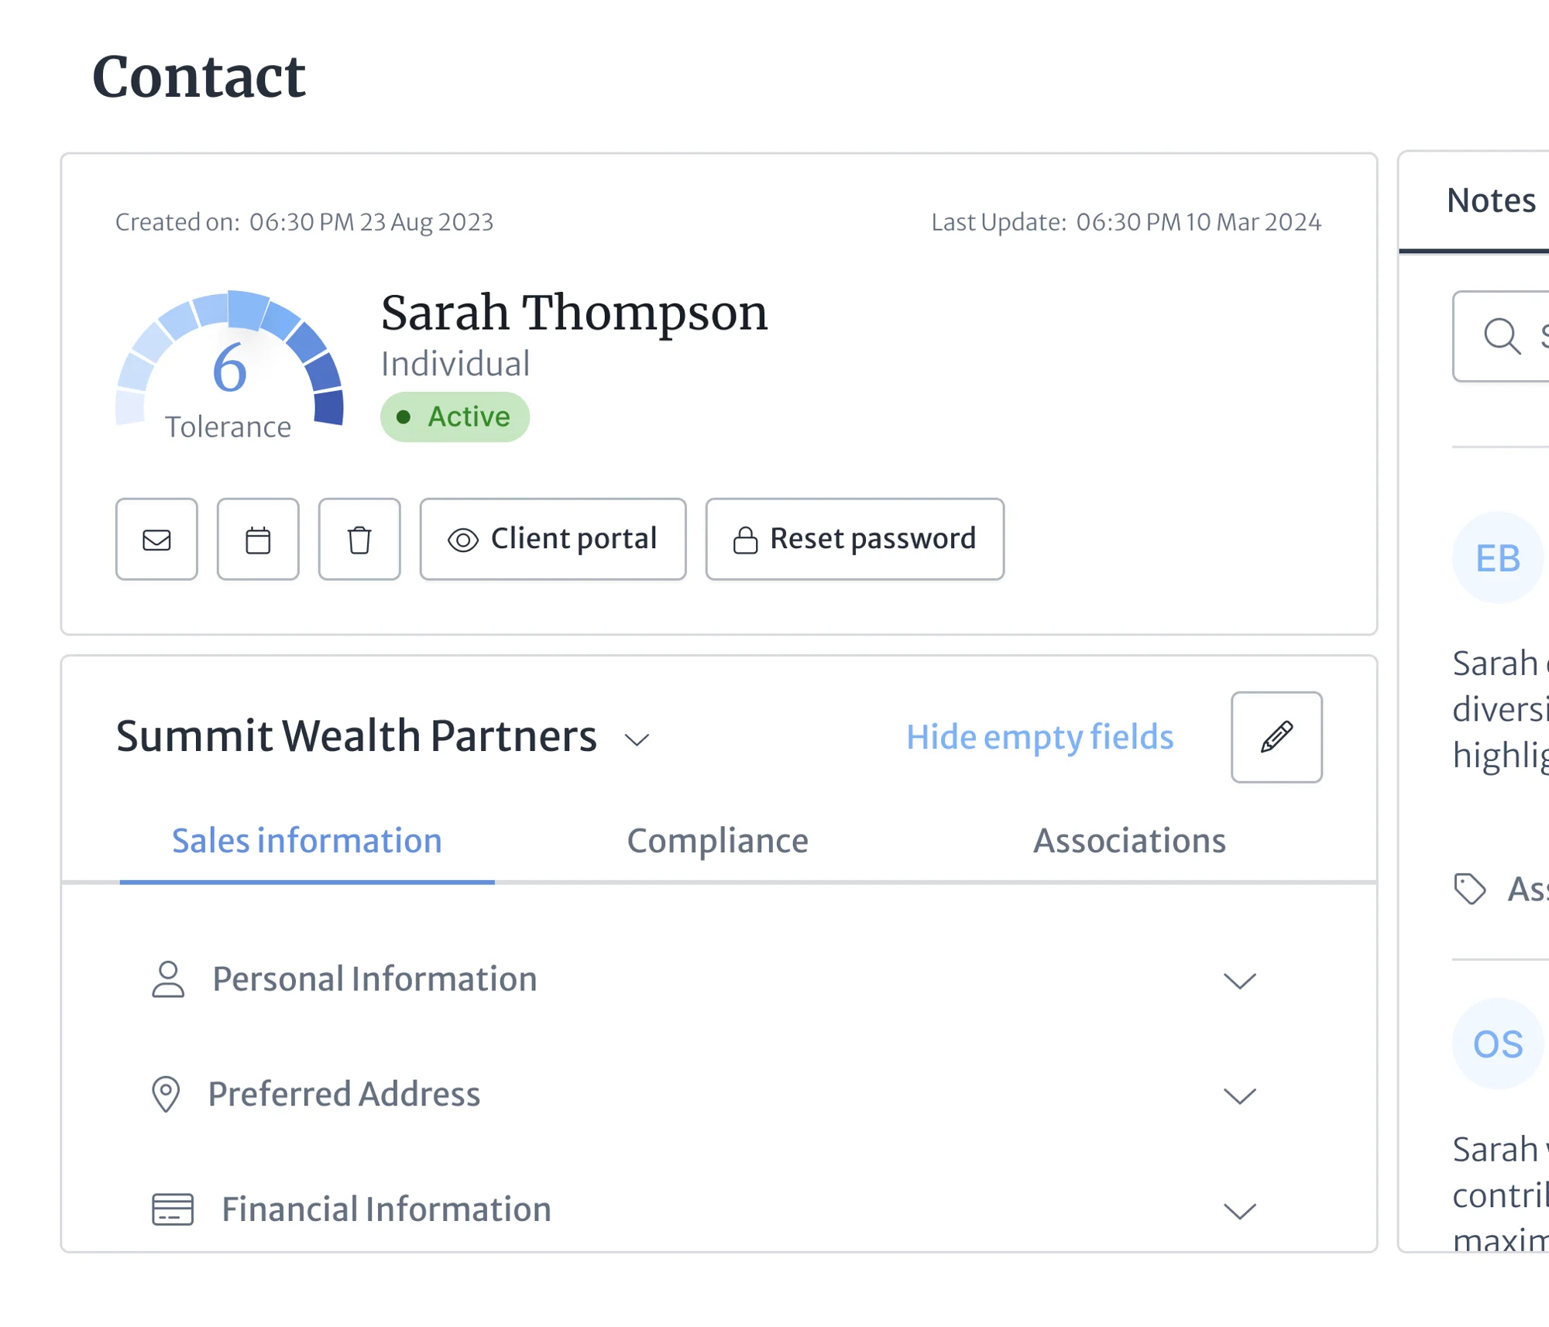The height and width of the screenshot is (1327, 1549).
Task: Open the Associations tab
Action: pyautogui.click(x=1129, y=841)
